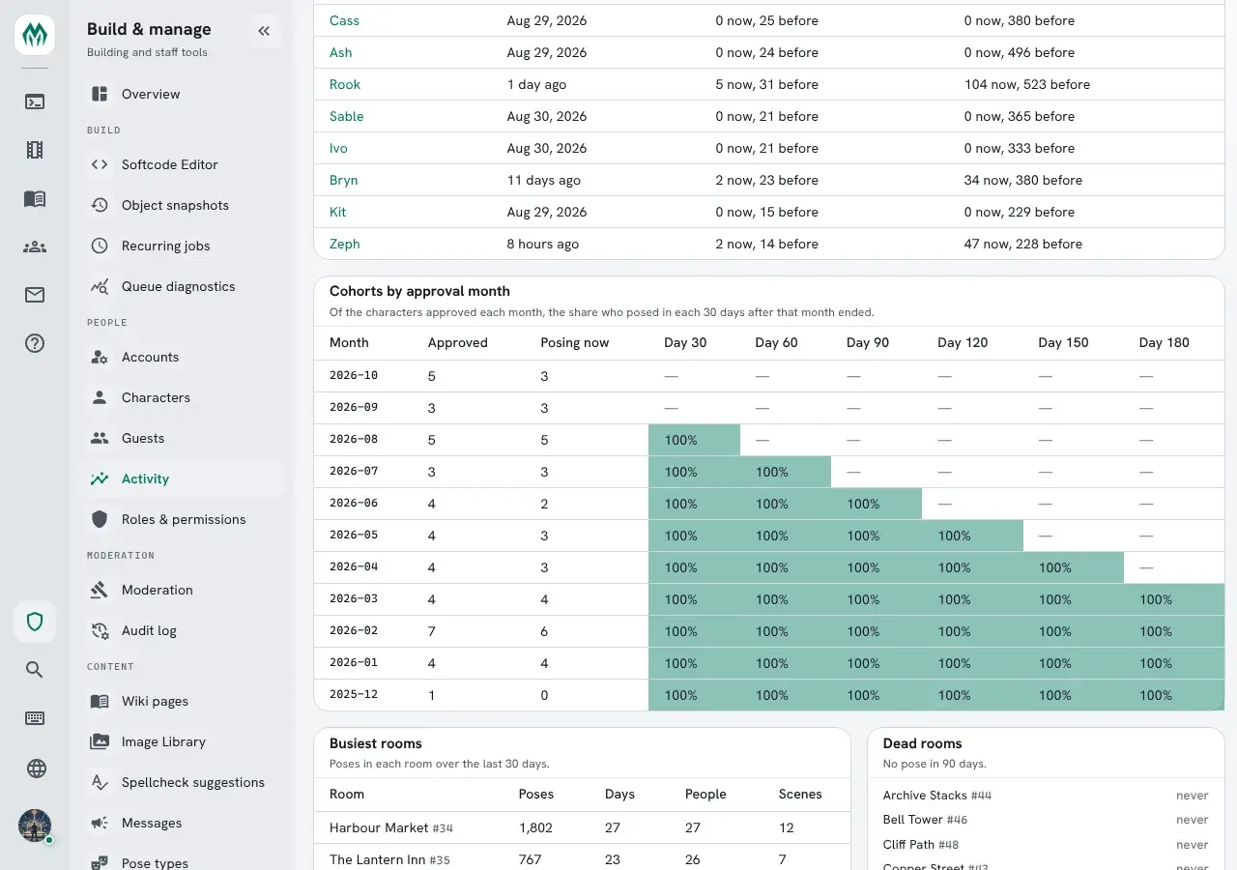
Task: Open the Rook character link
Action: [x=345, y=84]
